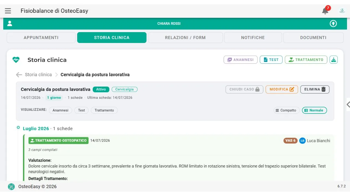Open the Relazioni / Form tab
Screen dimensions: 350x196
pyautogui.click(x=185, y=38)
